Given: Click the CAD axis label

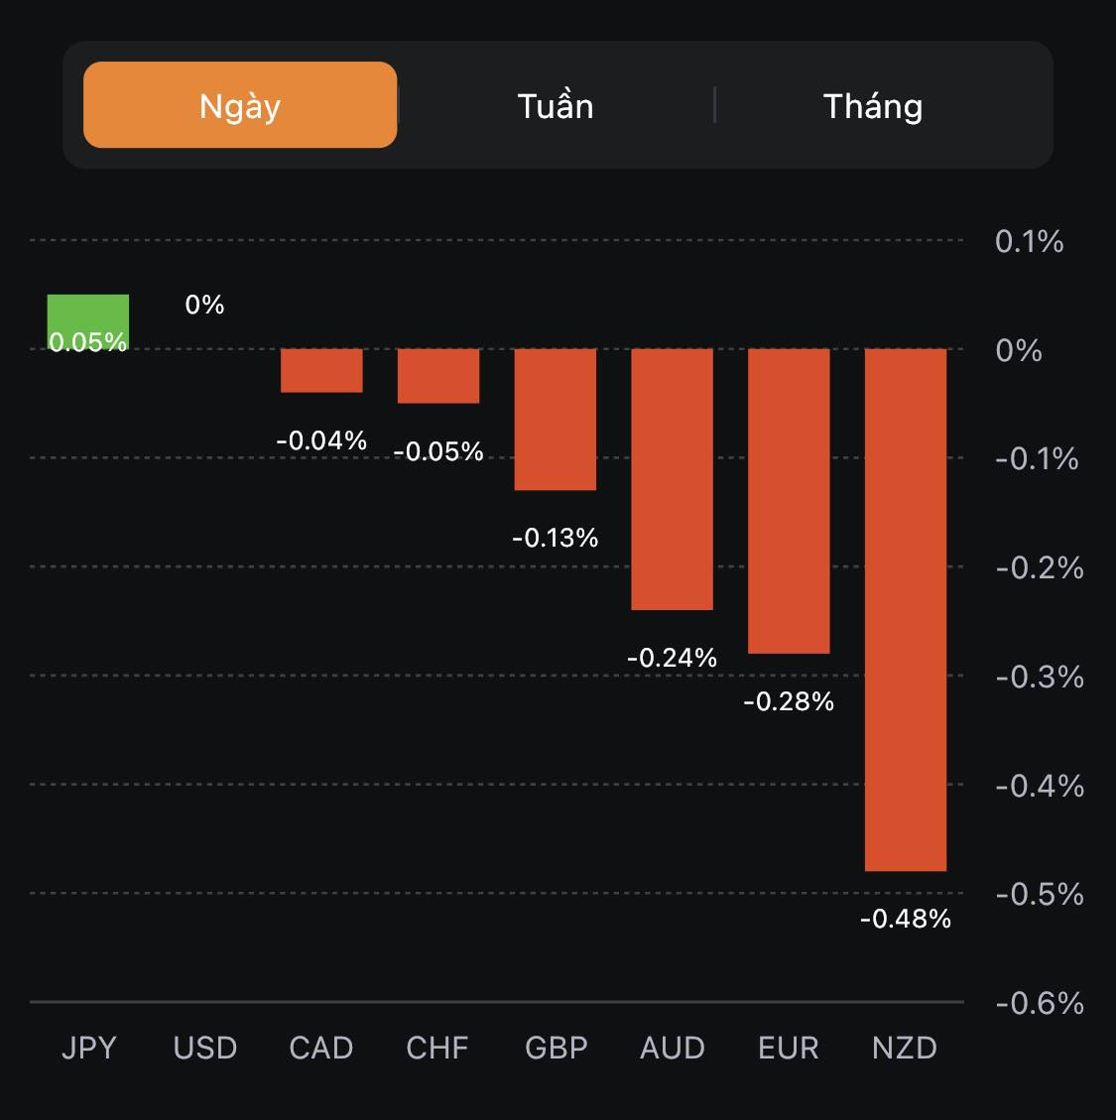Looking at the screenshot, I should pos(321,1048).
